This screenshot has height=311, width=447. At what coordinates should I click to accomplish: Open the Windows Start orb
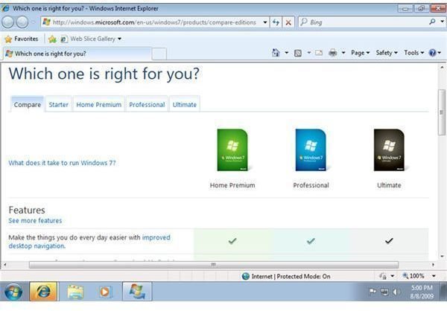click(13, 292)
